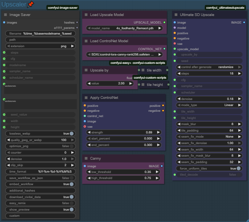The height and width of the screenshot is (222, 249).
Task: Collapse the Load Upscale Model node square
Action: point(86,15)
